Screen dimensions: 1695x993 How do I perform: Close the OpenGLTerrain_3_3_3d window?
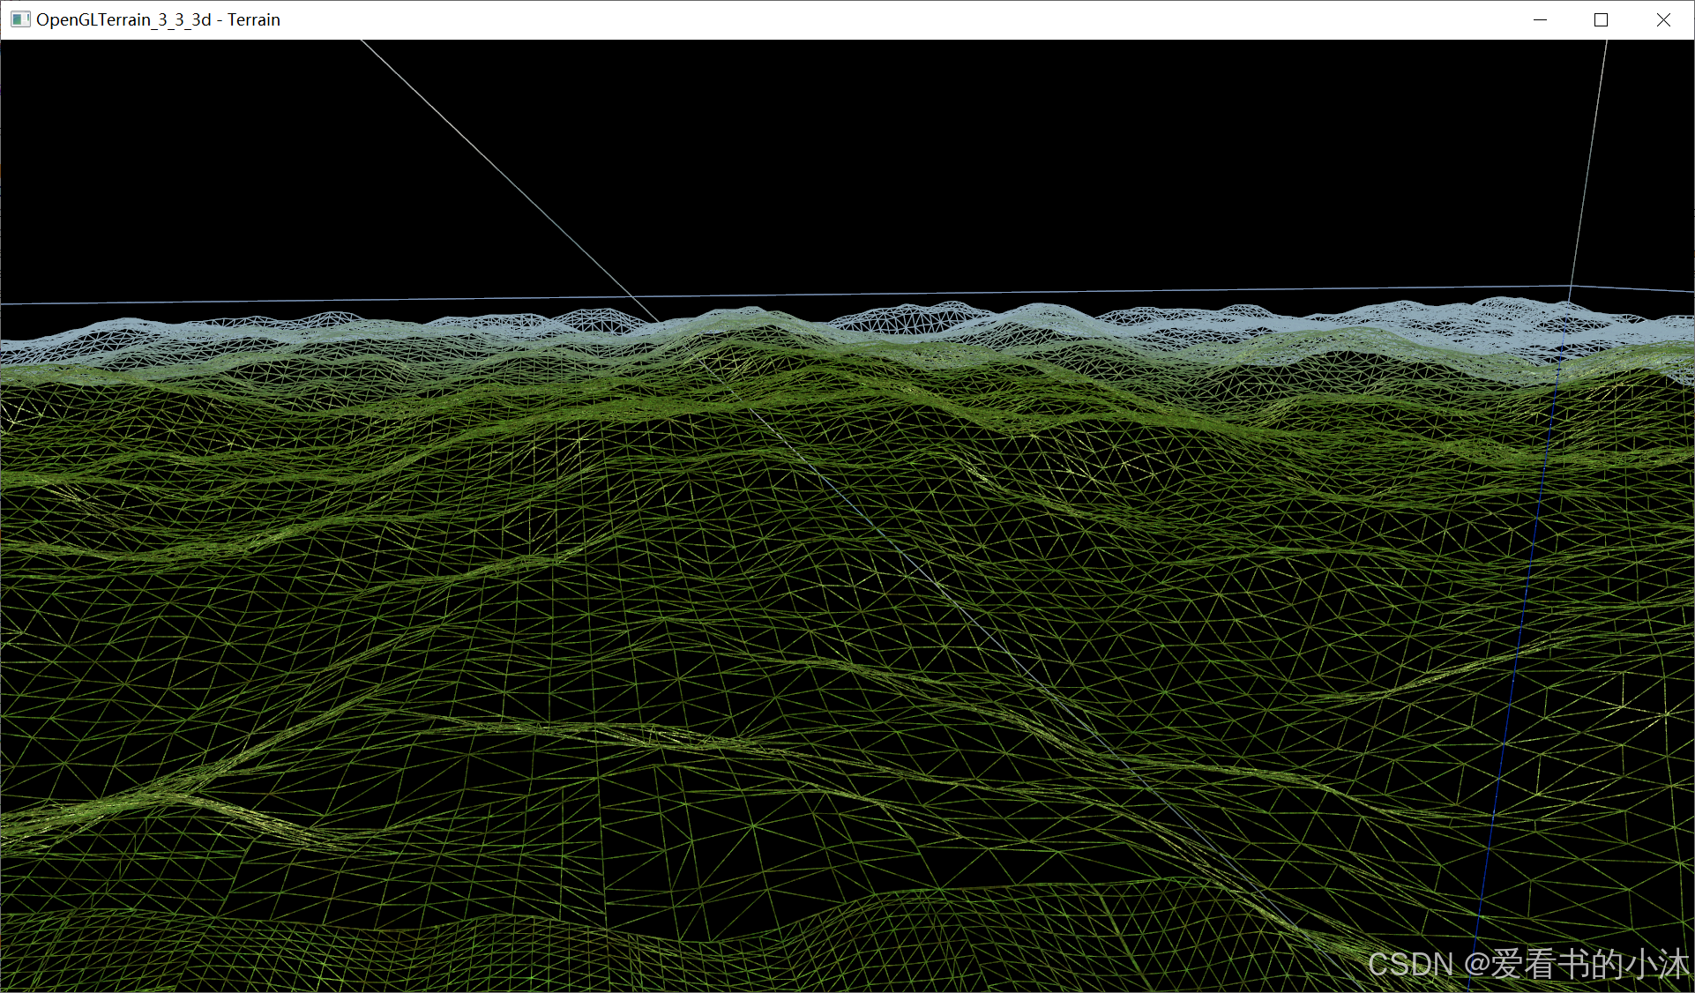(x=1663, y=19)
